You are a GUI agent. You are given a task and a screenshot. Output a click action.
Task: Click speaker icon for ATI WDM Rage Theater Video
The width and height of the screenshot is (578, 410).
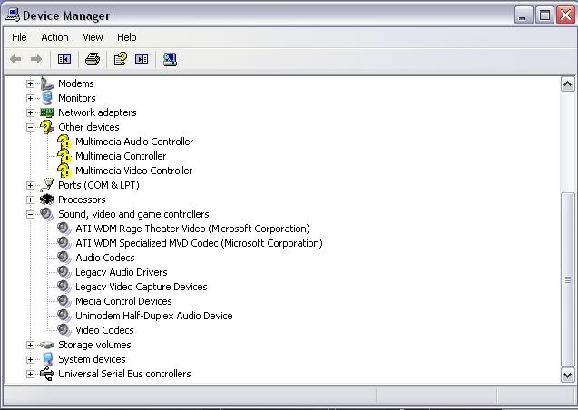[x=64, y=229]
